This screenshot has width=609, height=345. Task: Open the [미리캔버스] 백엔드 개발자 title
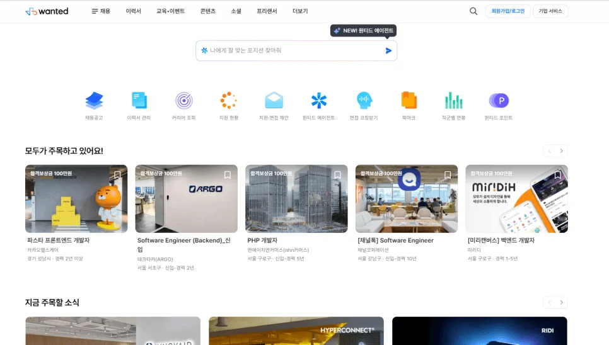(501, 240)
